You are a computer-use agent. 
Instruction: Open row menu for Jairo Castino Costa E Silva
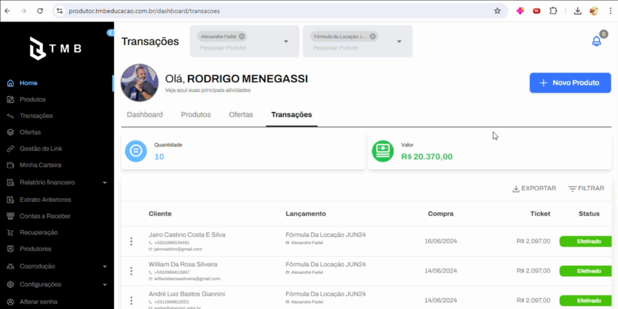point(131,242)
